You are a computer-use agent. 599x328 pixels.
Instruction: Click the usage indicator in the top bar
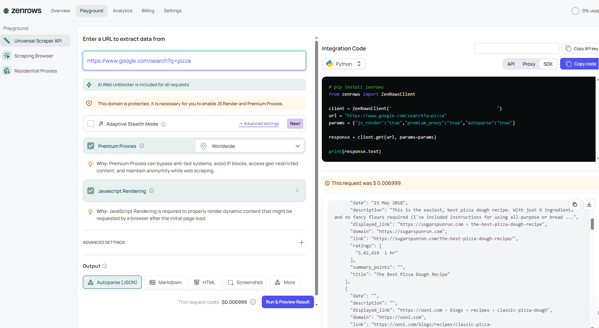[x=575, y=11]
